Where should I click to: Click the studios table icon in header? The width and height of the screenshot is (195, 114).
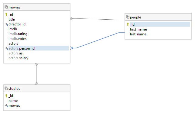[6, 88]
